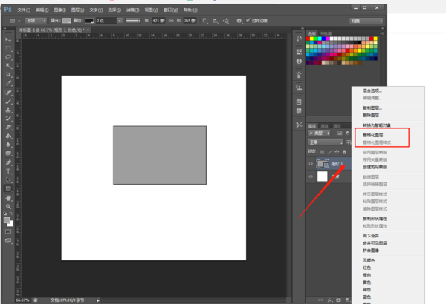Toggle Quick Mask mode icon
This screenshot has height=304, width=446.
point(8,231)
